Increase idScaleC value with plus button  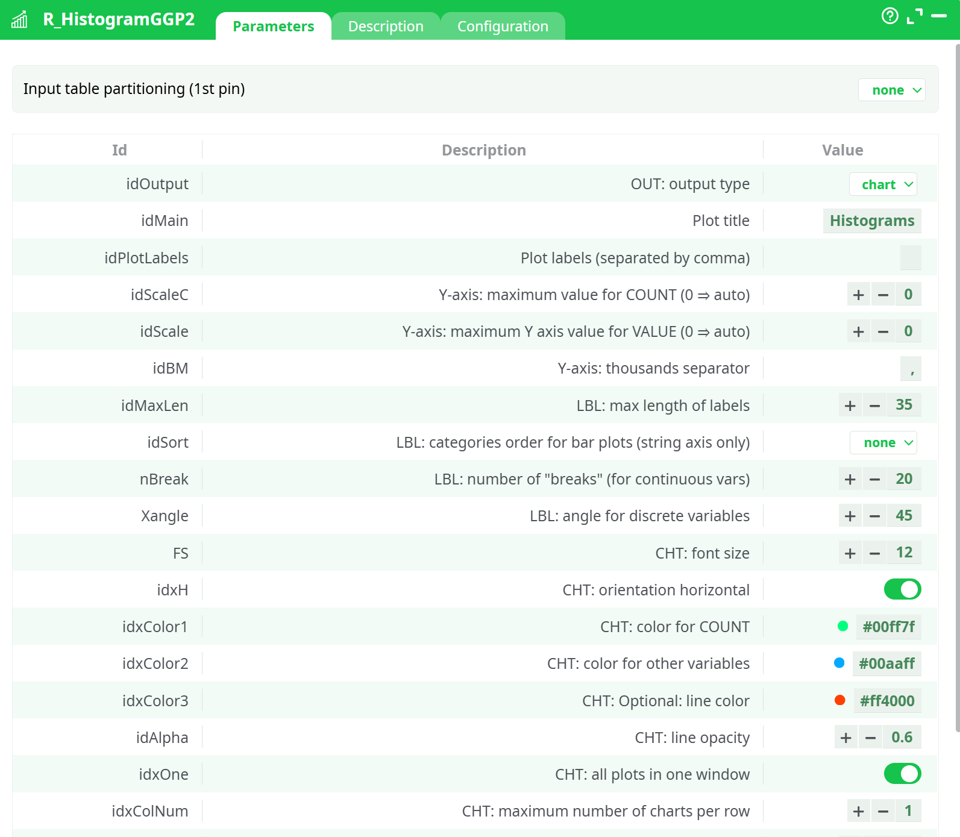tap(859, 295)
